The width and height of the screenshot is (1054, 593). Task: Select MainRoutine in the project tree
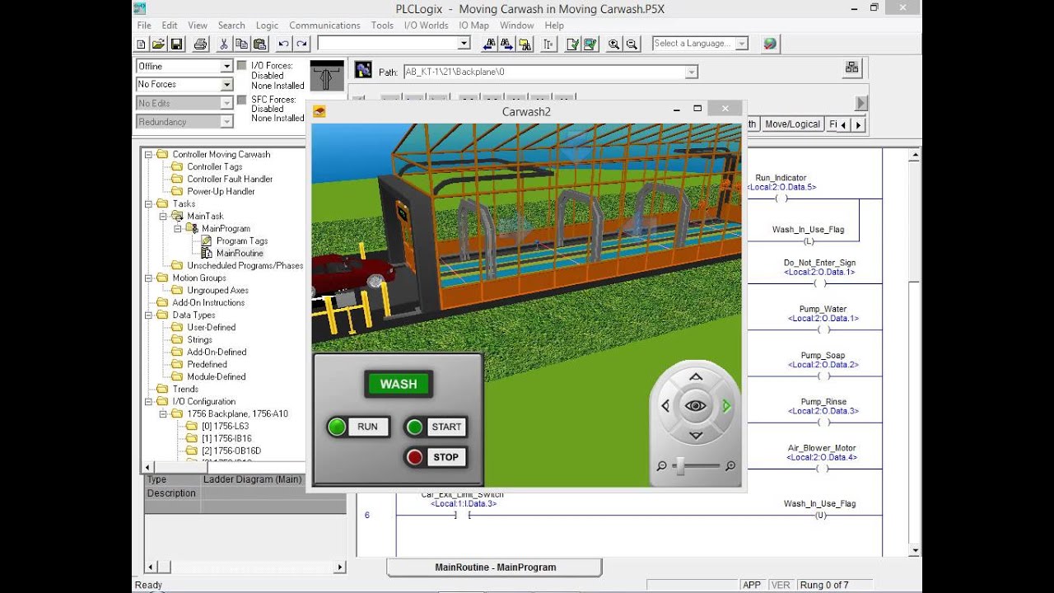[x=240, y=253]
